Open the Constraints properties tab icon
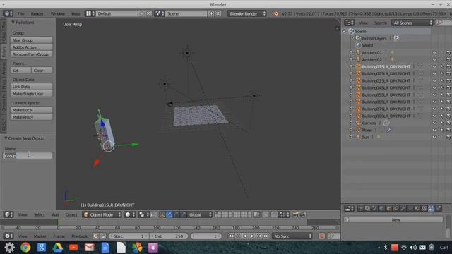Image resolution: width=452 pixels, height=254 pixels. coord(395,209)
